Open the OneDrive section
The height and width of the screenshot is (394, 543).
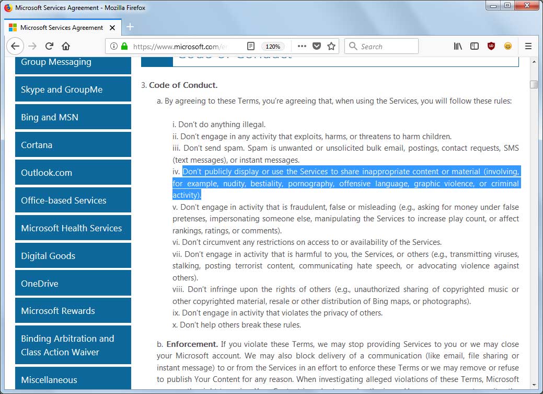pos(73,284)
